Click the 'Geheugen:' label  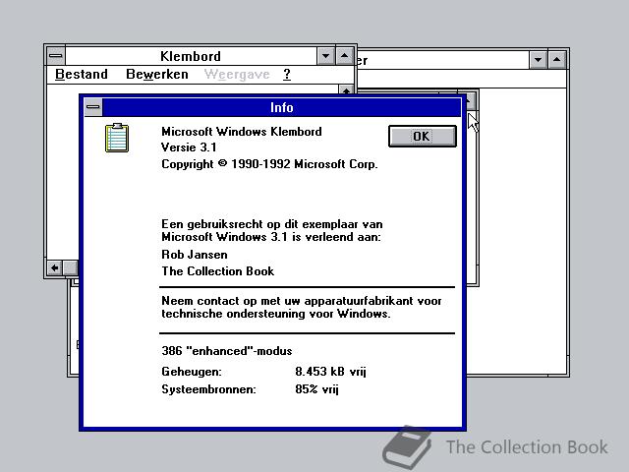tap(192, 372)
